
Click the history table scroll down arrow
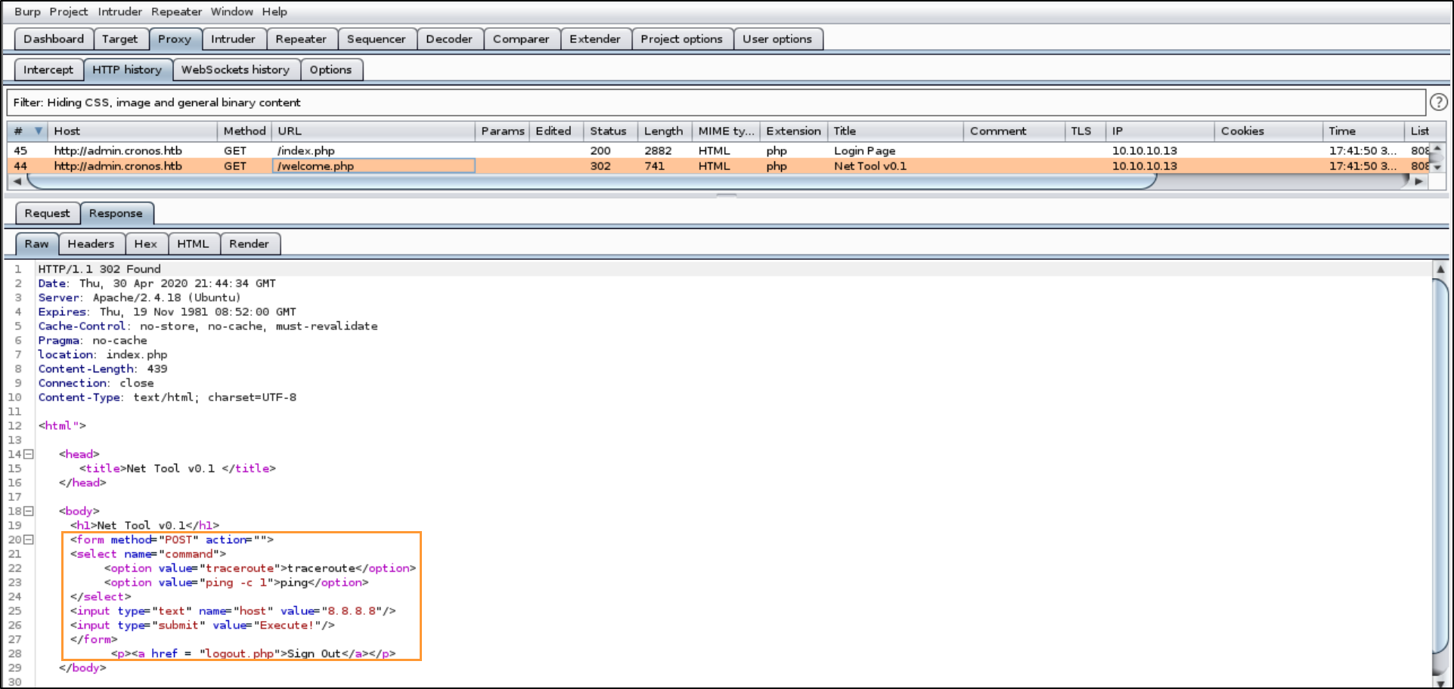point(1437,167)
